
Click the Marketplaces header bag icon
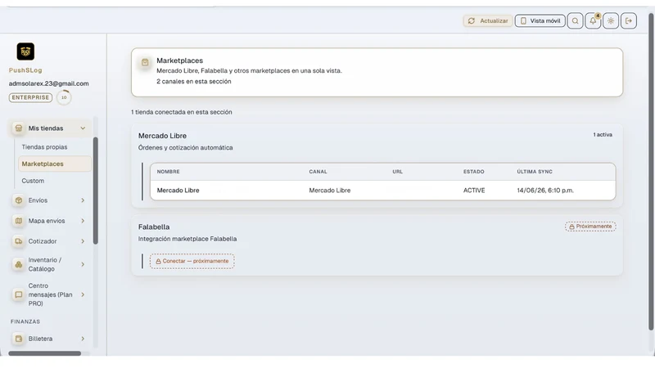pos(145,63)
